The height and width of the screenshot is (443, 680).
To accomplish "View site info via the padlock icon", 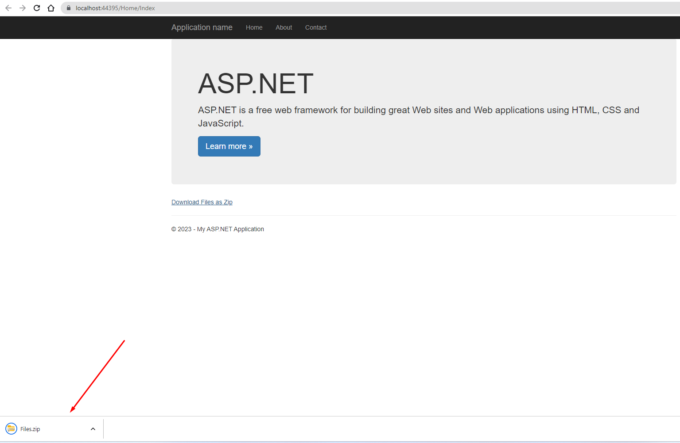I will pos(68,8).
